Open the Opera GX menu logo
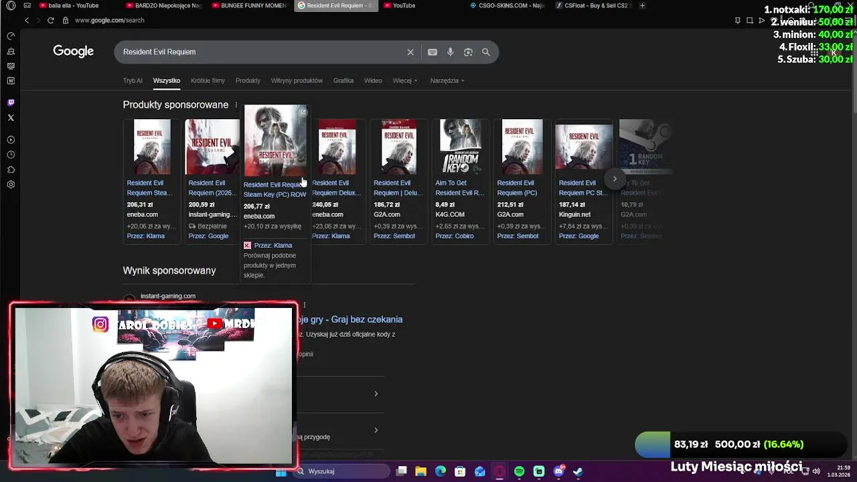Screen dimensions: 857x482 (x=11, y=5)
